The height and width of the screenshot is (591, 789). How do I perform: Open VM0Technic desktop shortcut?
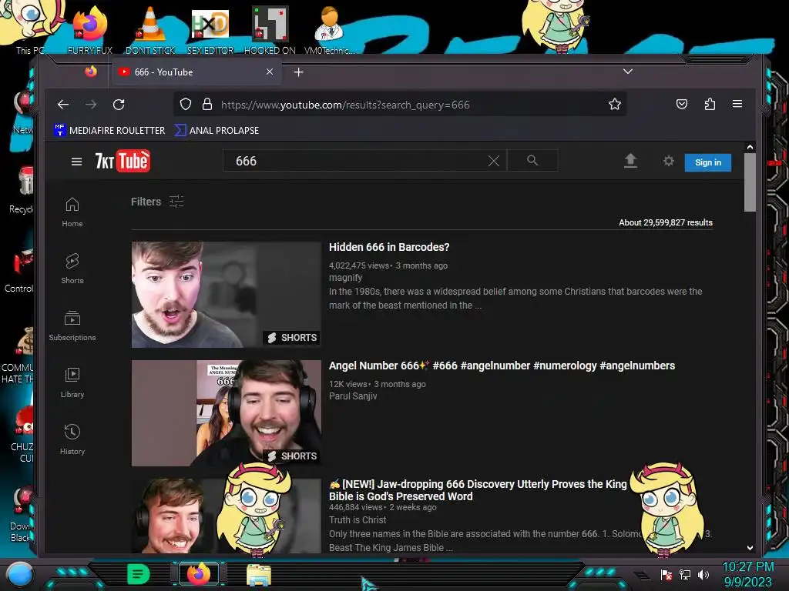click(x=330, y=30)
